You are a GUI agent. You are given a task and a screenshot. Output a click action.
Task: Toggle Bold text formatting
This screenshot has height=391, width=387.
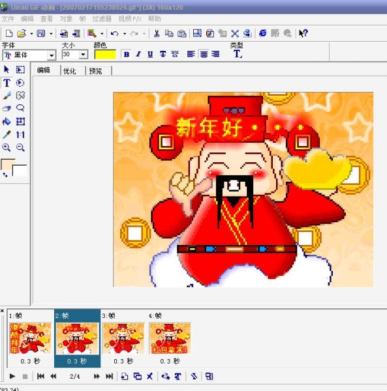[x=127, y=54]
